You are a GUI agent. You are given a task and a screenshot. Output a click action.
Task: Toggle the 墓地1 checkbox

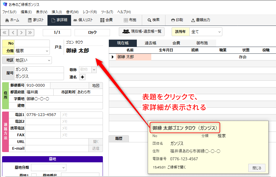coord(34,175)
